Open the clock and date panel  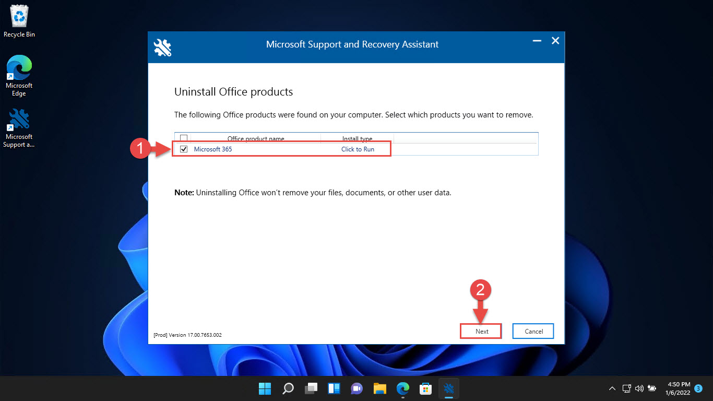[x=678, y=388]
